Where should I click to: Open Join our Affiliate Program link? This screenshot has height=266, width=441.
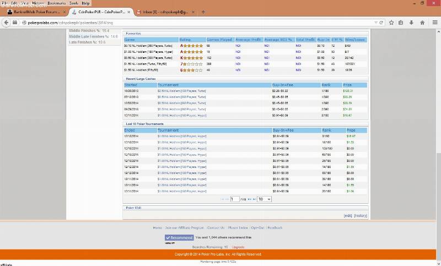(x=185, y=228)
